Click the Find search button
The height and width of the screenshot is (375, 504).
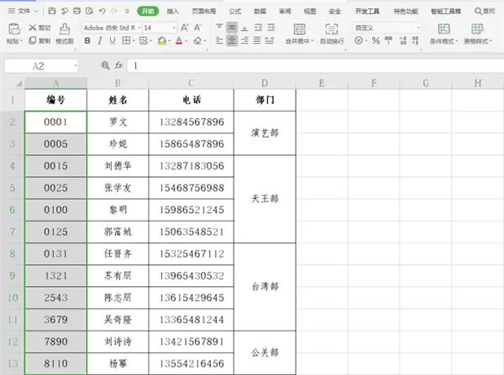[x=485, y=11]
